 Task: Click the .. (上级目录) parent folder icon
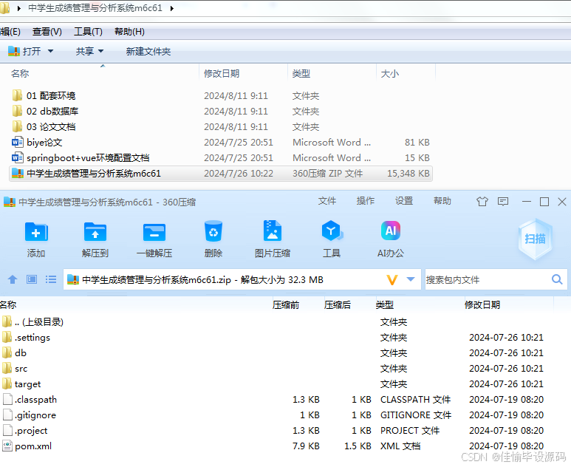point(7,321)
